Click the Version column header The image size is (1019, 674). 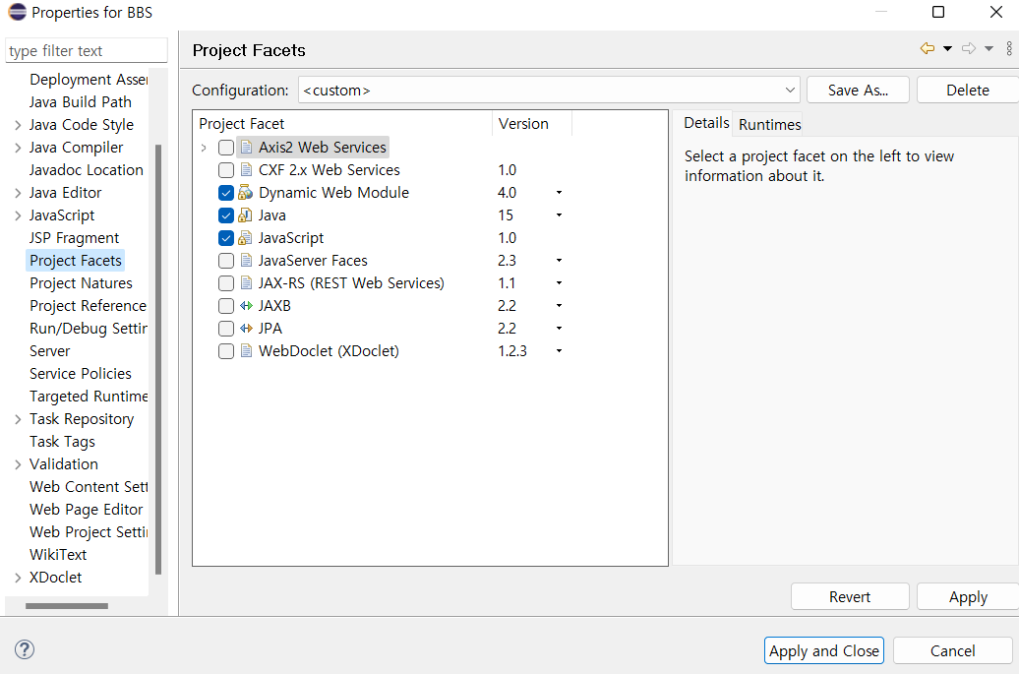(x=531, y=124)
